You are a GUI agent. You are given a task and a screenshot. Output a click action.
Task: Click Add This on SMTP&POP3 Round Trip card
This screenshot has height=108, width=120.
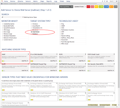click(x=82, y=70)
